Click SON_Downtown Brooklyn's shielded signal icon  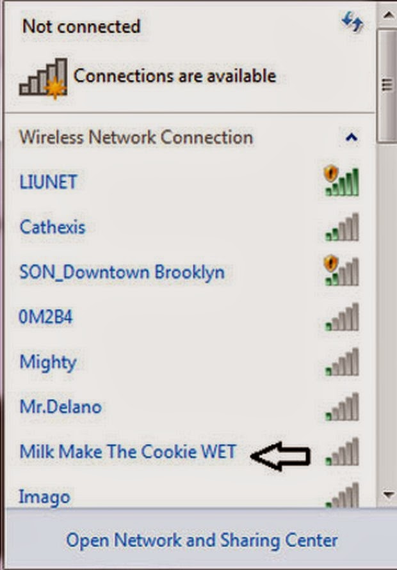[342, 271]
